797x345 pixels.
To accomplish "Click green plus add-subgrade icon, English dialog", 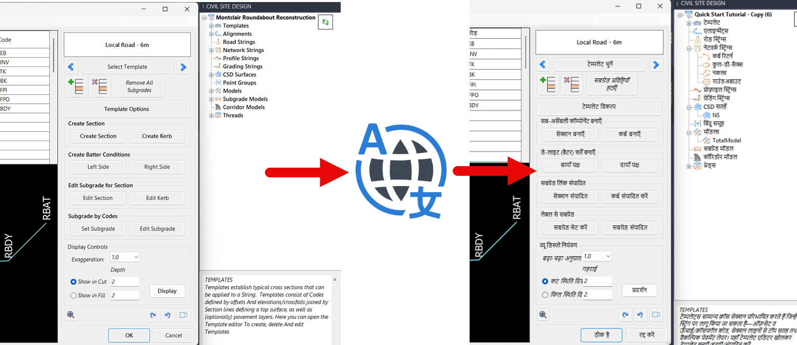I will coord(75,86).
